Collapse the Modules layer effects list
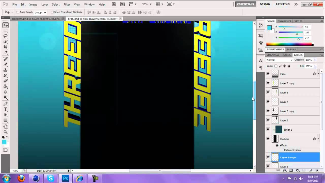Image resolution: width=325 pixels, height=183 pixels. point(318,139)
